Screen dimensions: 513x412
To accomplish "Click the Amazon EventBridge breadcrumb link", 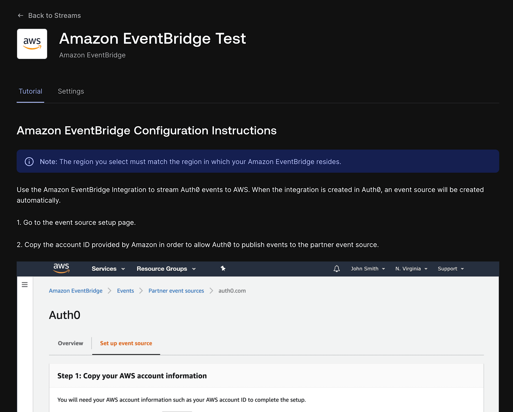I will [x=75, y=290].
